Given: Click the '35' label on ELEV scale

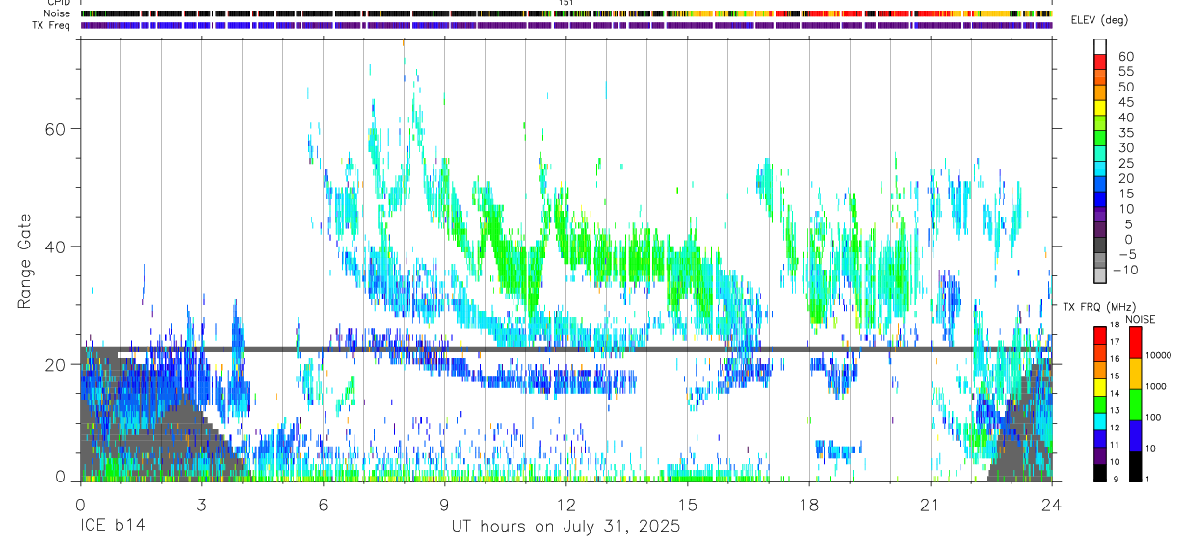Looking at the screenshot, I should pyautogui.click(x=1125, y=133).
